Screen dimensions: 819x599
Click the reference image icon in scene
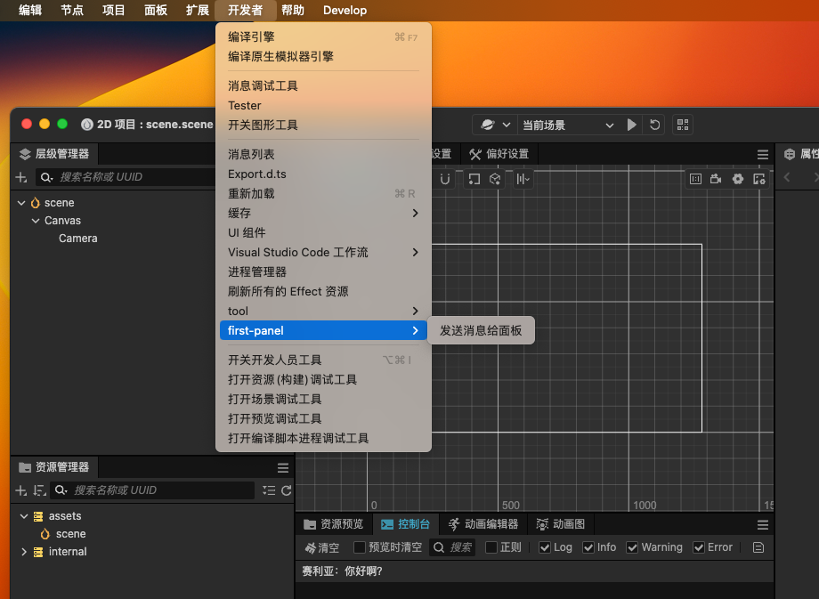pos(696,179)
